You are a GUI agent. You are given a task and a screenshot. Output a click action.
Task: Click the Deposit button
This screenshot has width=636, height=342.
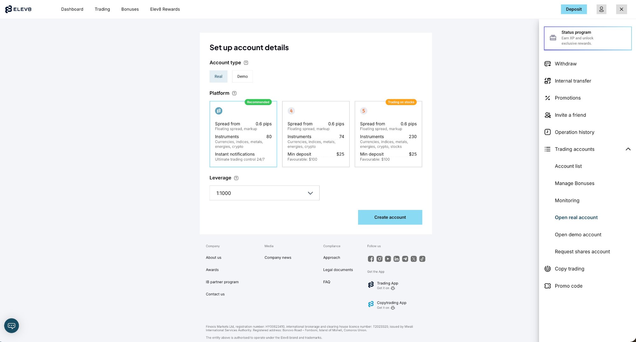(x=573, y=9)
